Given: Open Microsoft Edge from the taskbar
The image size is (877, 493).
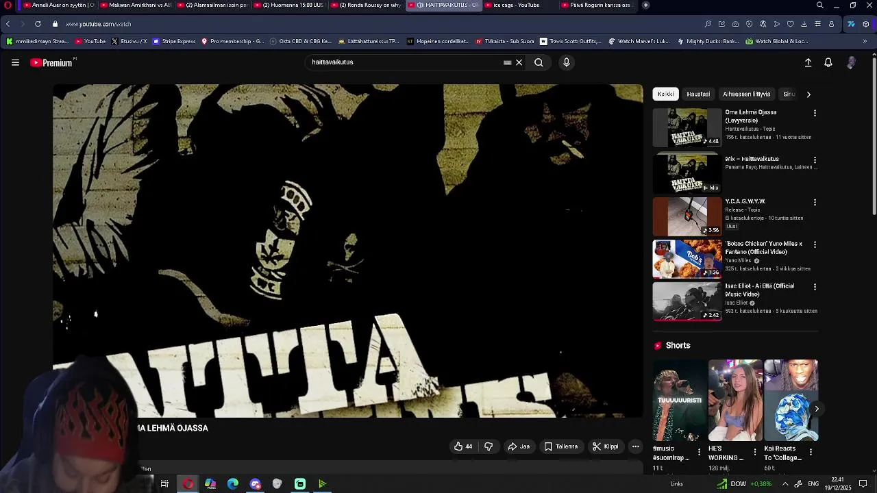Looking at the screenshot, I should coord(233,484).
